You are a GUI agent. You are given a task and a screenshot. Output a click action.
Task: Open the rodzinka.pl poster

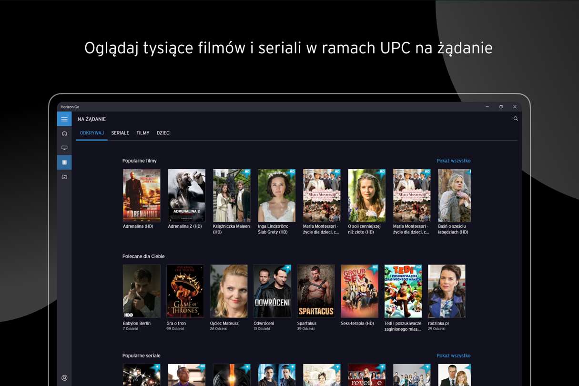tap(447, 291)
